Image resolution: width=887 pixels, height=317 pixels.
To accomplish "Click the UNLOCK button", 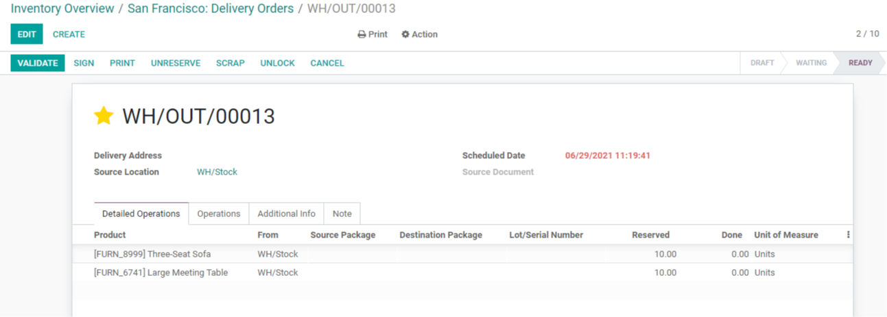I will [277, 63].
